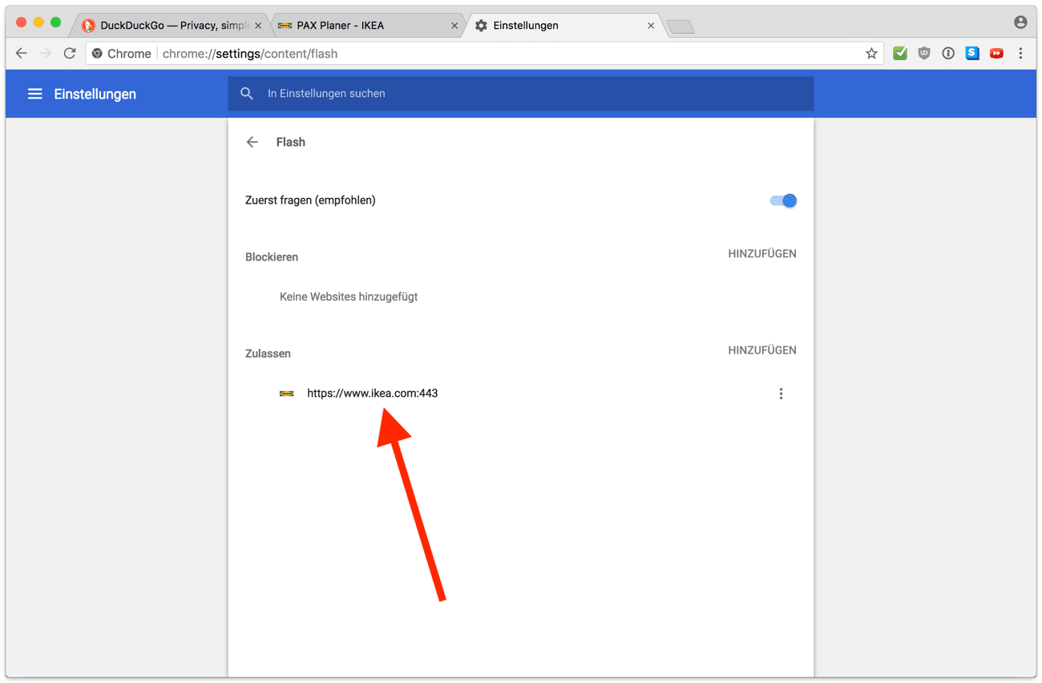The image size is (1042, 683).
Task: Open the Chrome three-dot main menu
Action: click(x=1020, y=54)
